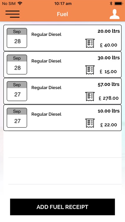Screen dimensions: 125x222
Task: Open the hamburger navigation menu
Action: point(12,14)
